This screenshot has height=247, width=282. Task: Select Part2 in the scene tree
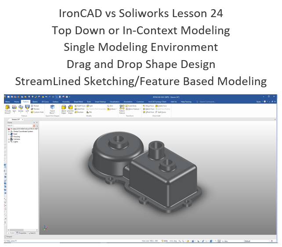click(14, 134)
